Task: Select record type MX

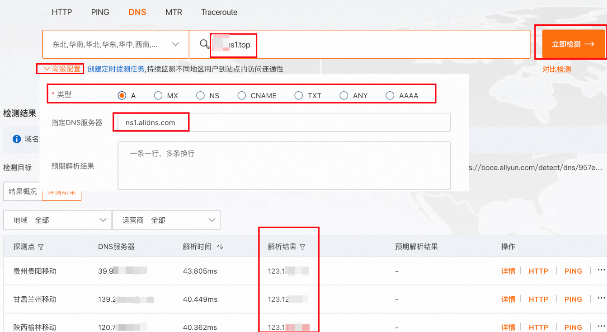Action: tap(158, 95)
